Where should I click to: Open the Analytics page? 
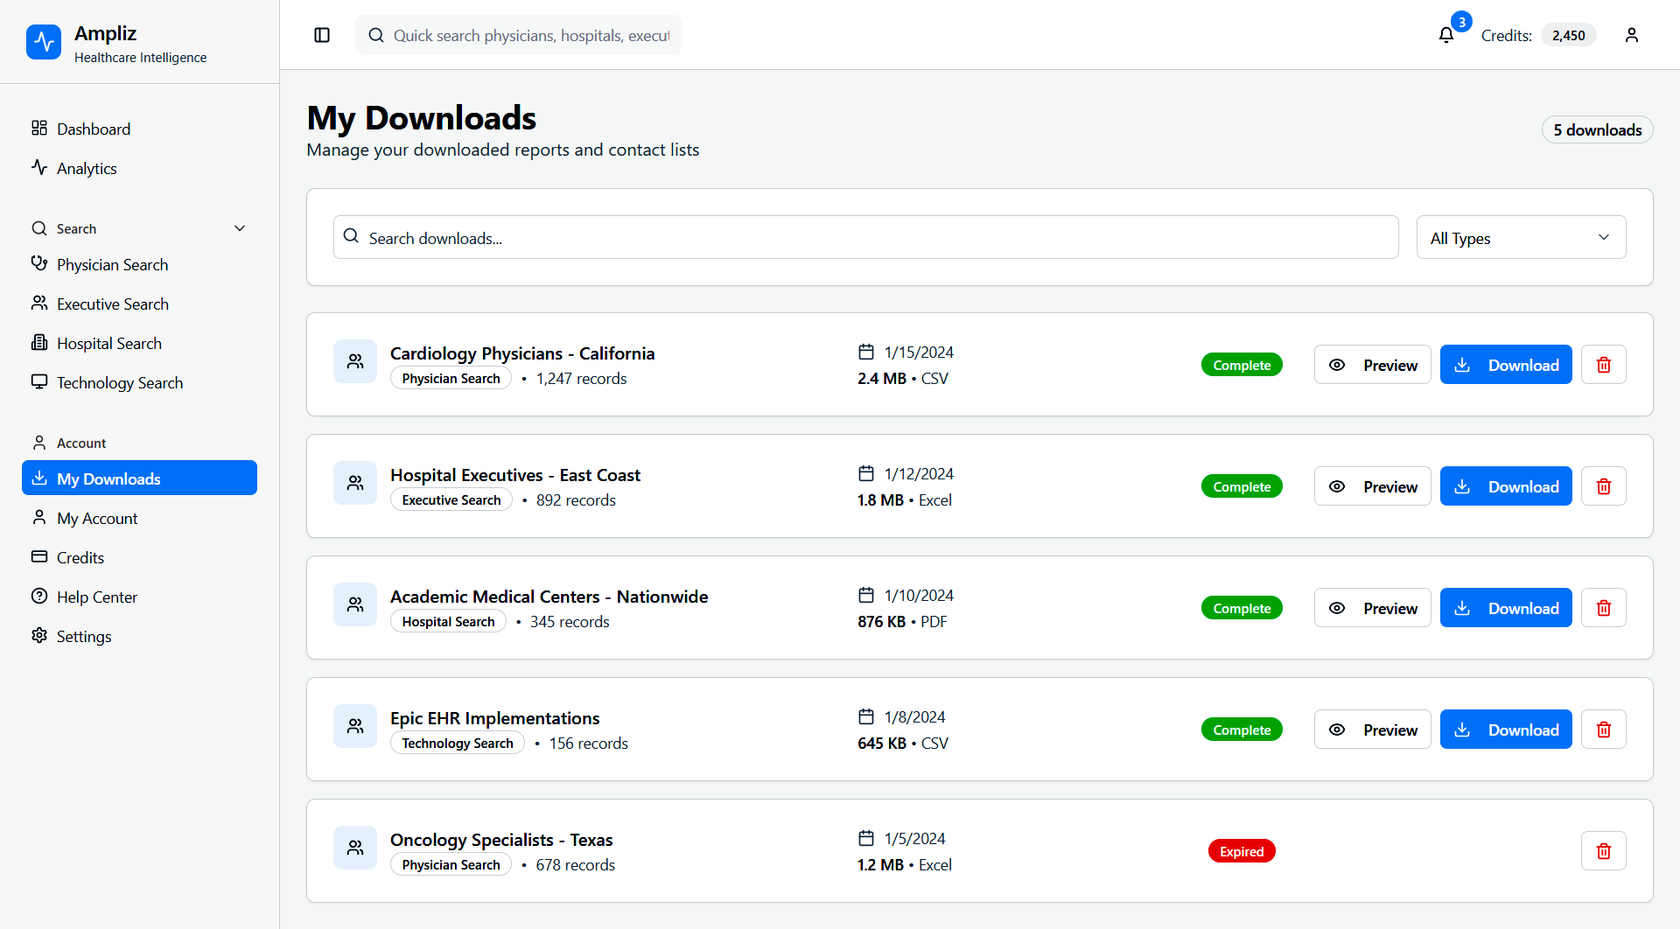coord(87,169)
